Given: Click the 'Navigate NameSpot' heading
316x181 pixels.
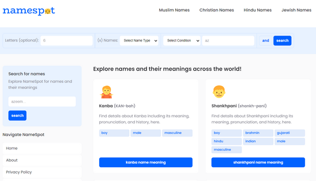Looking at the screenshot, I should tap(23, 135).
